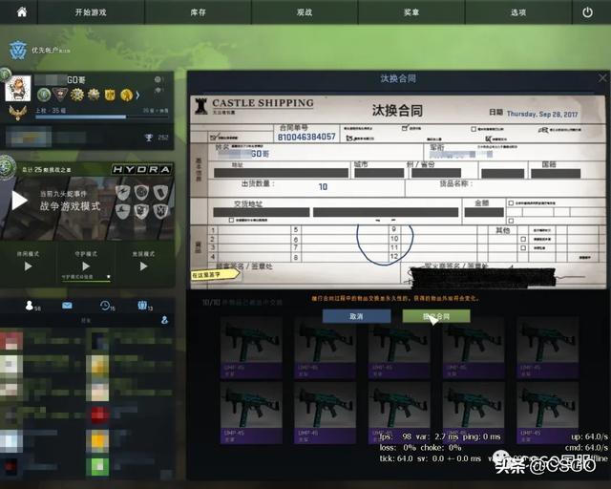Image resolution: width=611 pixels, height=489 pixels.
Task: Click the add friend icon
Action: tap(165, 320)
